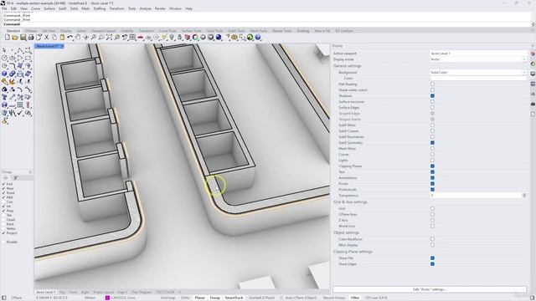Switch to the CPlanes toolbar tab
This screenshot has height=301, width=536.
coord(31,31)
